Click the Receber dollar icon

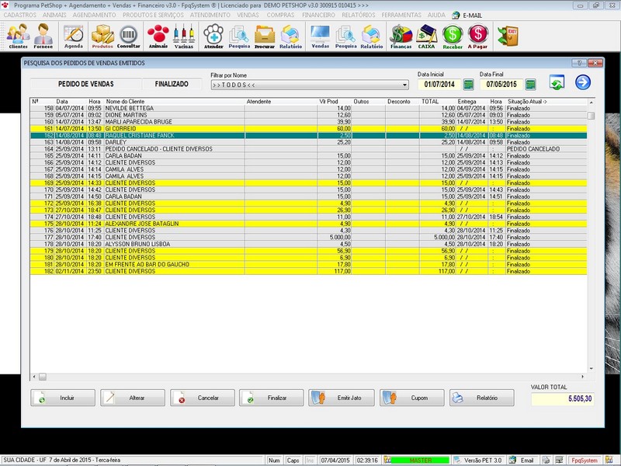click(453, 35)
